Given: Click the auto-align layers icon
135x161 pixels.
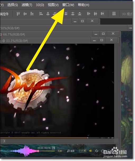Looking at the screenshot, I should pyautogui.click(x=114, y=14).
